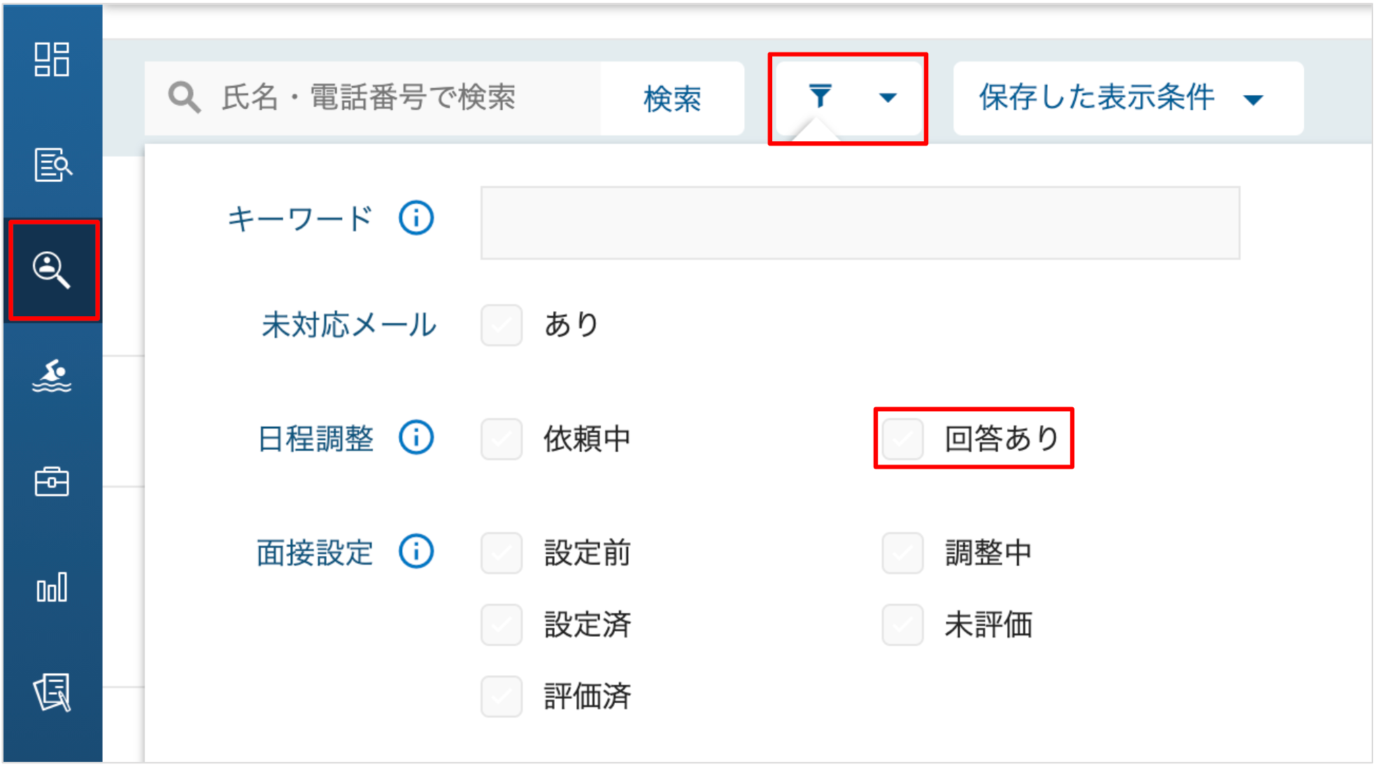Show info for キーワード label
The image size is (1378, 771).
point(416,218)
